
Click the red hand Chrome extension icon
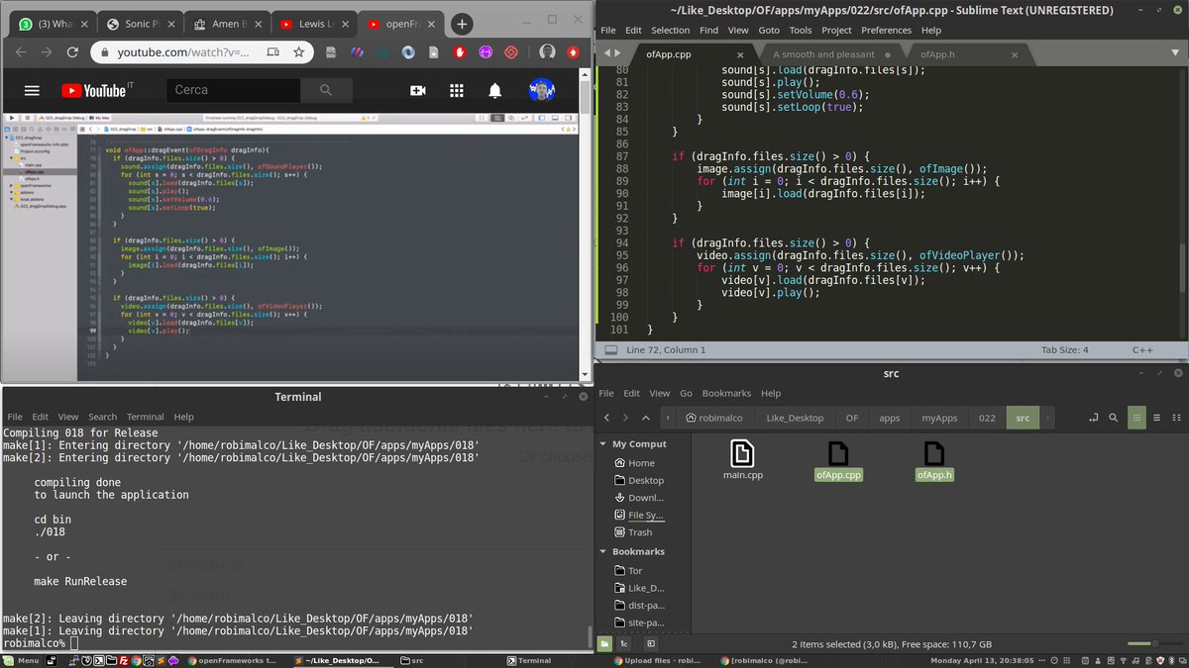coord(460,51)
